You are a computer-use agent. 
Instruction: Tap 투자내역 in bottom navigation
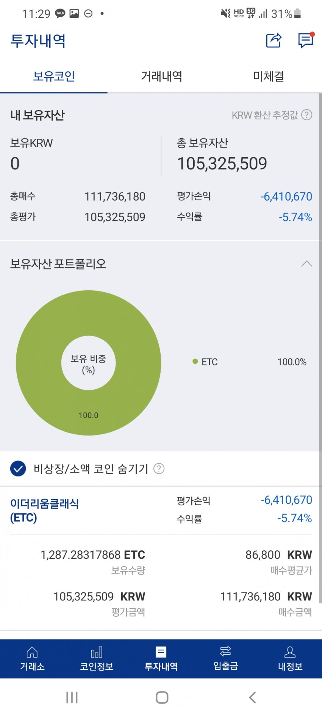[161, 658]
